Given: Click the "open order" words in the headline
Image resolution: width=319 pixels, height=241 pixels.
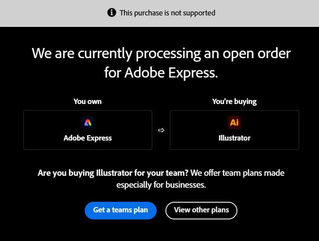Looking at the screenshot, I should point(256,54).
